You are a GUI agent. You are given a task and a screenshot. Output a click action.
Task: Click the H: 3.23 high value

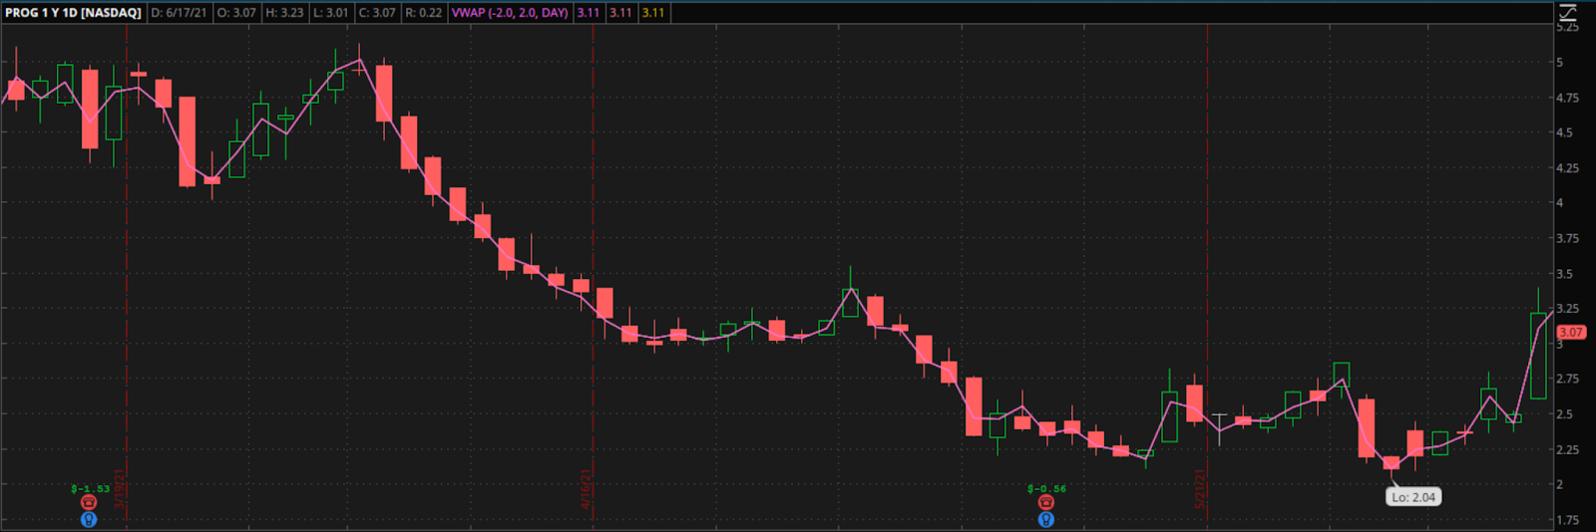[284, 13]
